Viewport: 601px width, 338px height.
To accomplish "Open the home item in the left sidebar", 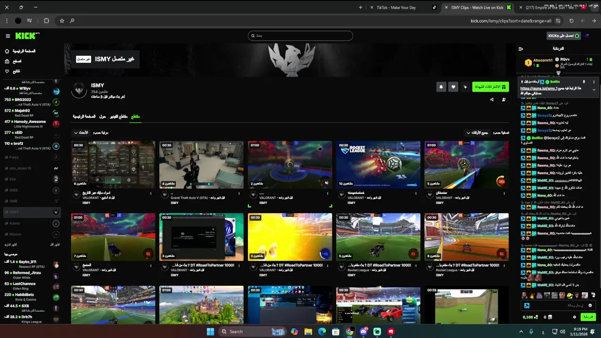I will 20,51.
